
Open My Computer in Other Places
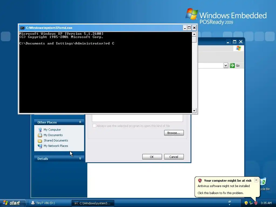coord(52,130)
